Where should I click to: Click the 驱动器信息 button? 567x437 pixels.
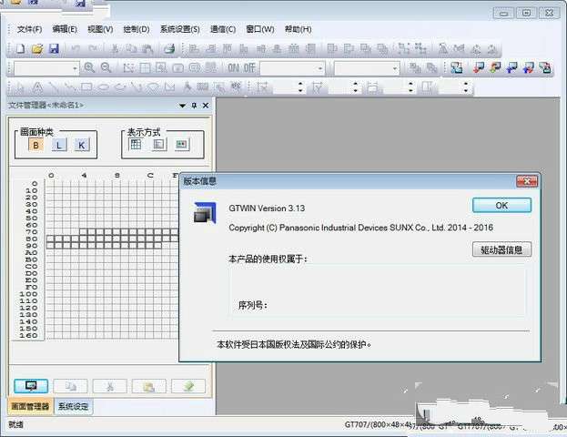point(501,249)
